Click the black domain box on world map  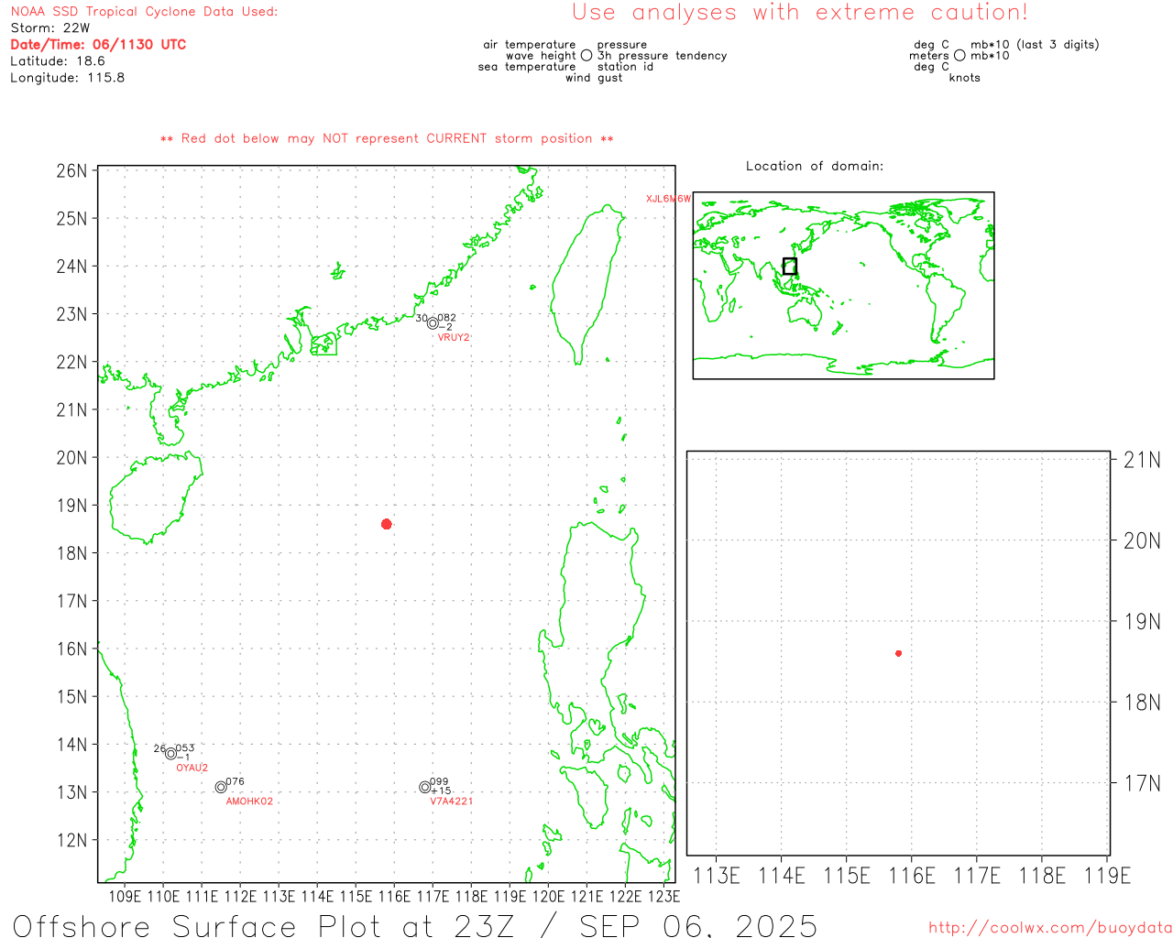790,267
